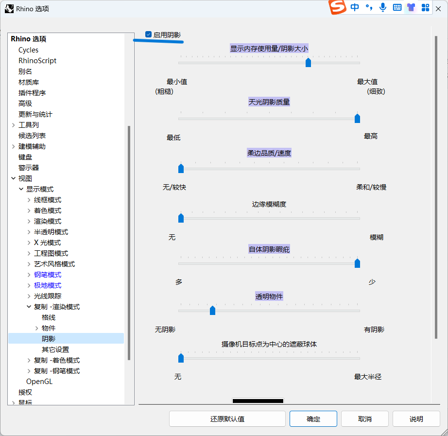Select 授权 in the options tree

click(x=25, y=392)
